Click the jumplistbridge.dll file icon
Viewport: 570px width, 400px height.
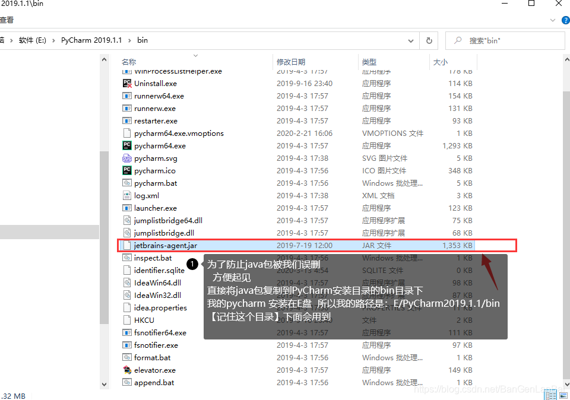tap(127, 233)
